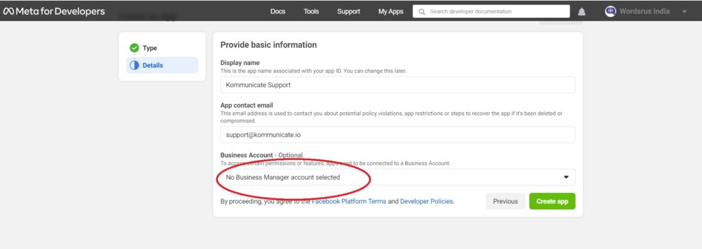Go to My Apps
Image resolution: width=702 pixels, height=249 pixels.
click(x=391, y=12)
